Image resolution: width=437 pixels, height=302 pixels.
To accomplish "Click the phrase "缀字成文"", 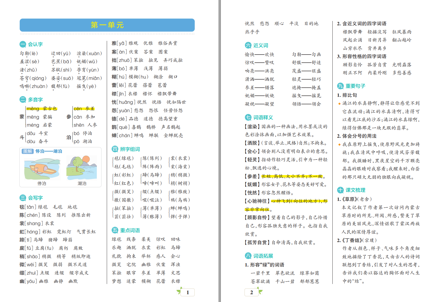I will 79,273.
